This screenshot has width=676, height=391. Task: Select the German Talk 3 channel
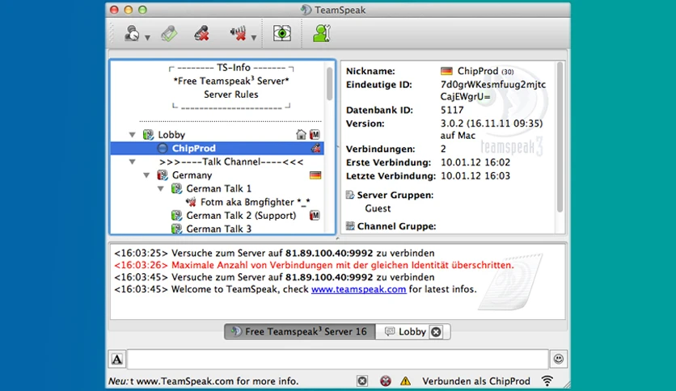[x=218, y=229]
